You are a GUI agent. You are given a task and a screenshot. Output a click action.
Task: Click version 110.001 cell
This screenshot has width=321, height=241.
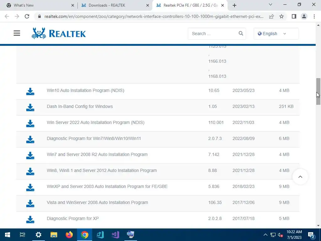pyautogui.click(x=216, y=122)
